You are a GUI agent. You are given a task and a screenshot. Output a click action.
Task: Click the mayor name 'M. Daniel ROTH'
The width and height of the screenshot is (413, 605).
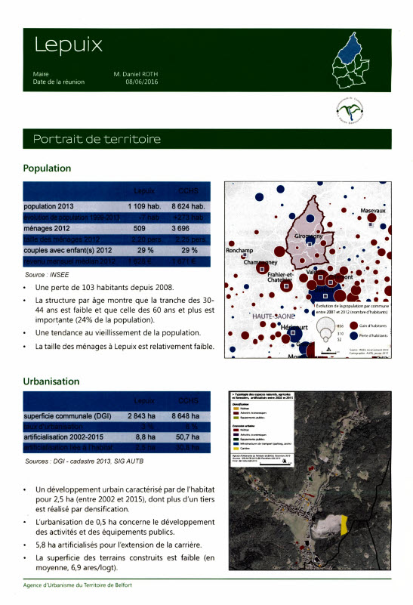(x=136, y=74)
